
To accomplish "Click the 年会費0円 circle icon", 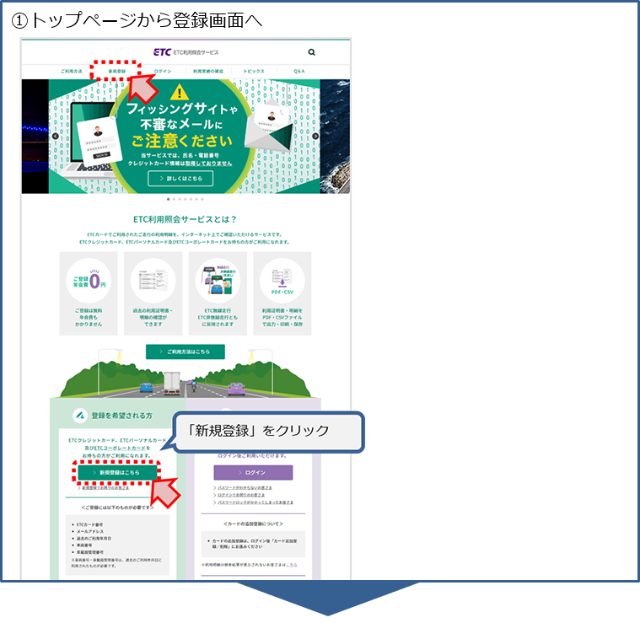I will click(89, 281).
